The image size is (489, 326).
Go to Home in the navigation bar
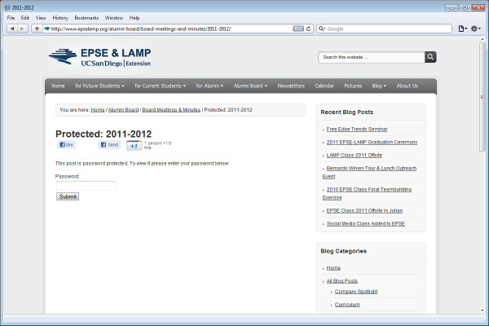(x=58, y=86)
